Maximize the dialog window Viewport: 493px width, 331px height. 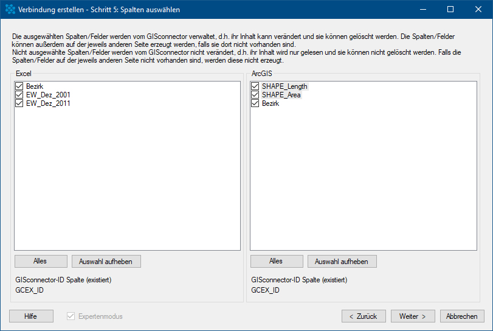pyautogui.click(x=450, y=10)
